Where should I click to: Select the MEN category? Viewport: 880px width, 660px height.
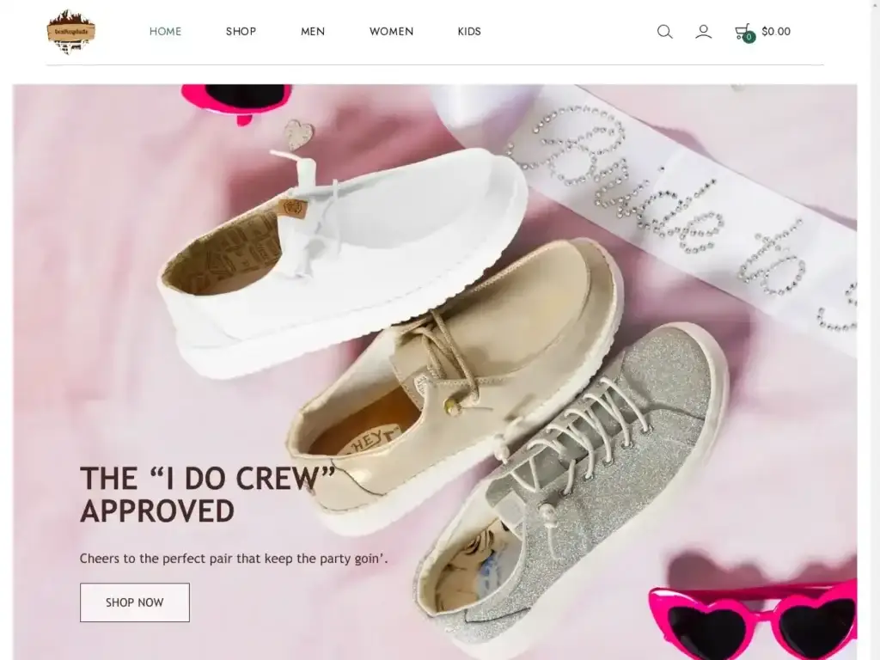pos(313,32)
